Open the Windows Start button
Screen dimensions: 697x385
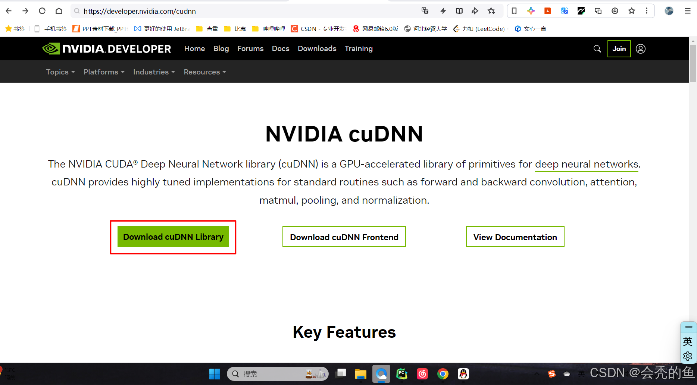tap(215, 374)
